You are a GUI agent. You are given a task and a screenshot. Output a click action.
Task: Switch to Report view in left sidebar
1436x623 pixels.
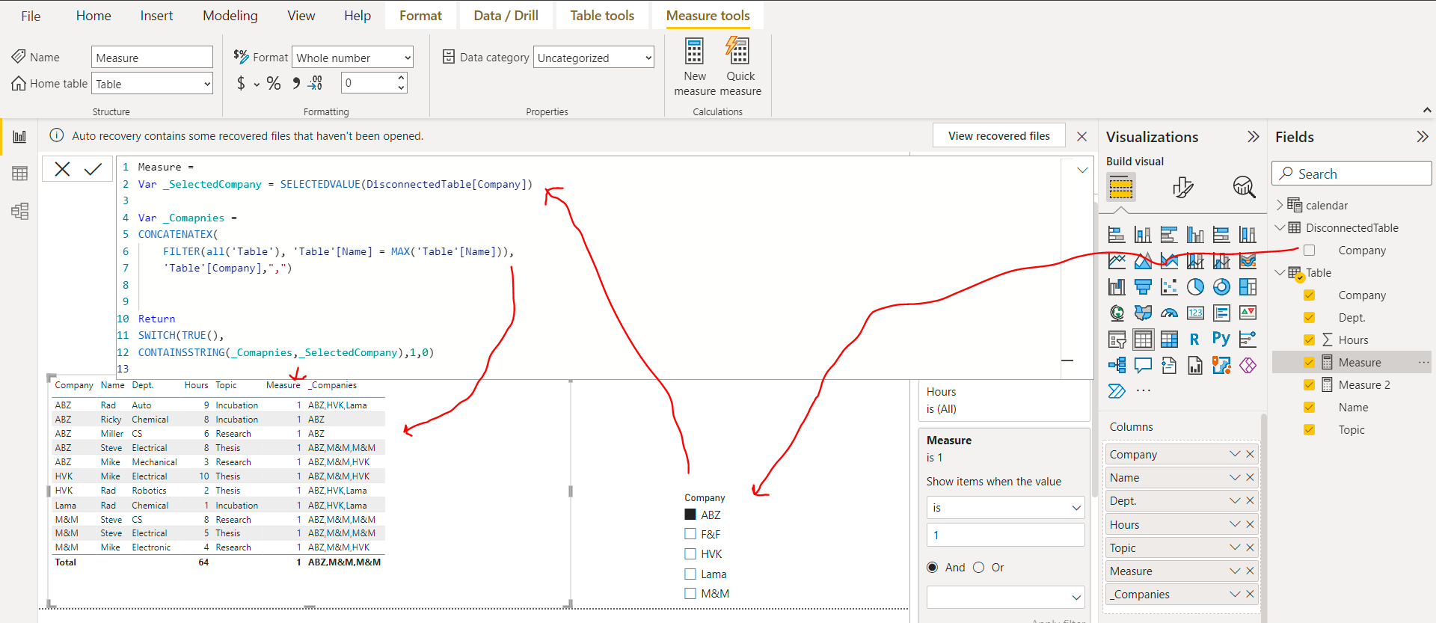click(19, 137)
